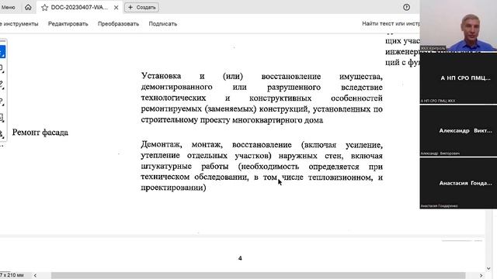Open the Меню button

click(x=8, y=7)
